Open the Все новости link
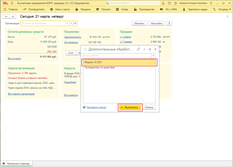233x167 pixels. (x=71, y=95)
